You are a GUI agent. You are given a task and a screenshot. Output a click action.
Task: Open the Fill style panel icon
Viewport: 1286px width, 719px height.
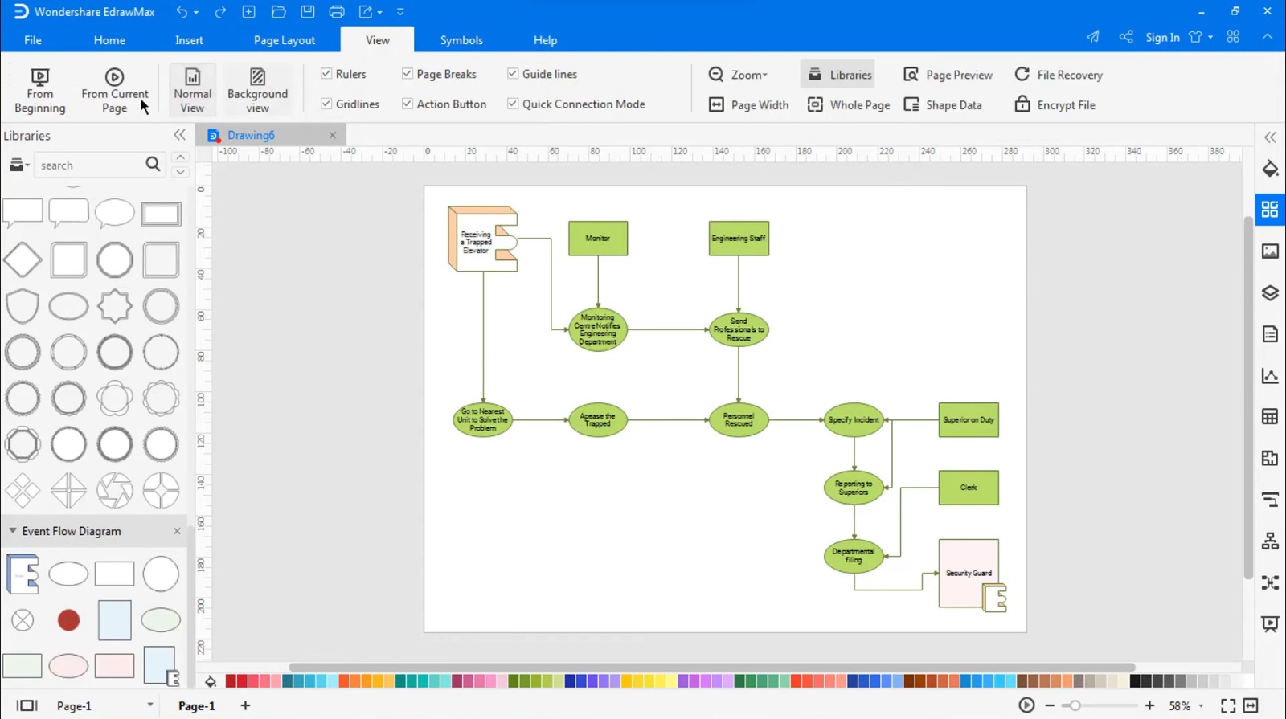click(x=1270, y=169)
